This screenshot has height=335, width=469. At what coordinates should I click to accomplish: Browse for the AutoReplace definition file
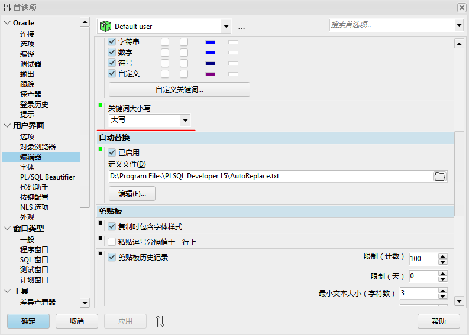click(x=439, y=176)
